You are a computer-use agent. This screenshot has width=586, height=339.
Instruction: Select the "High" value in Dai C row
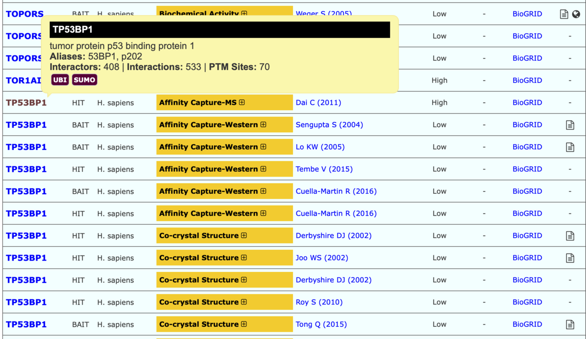[x=439, y=102]
